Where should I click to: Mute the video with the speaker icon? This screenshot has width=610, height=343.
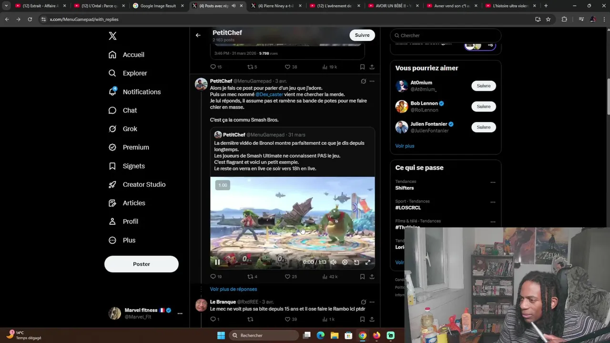(x=333, y=262)
